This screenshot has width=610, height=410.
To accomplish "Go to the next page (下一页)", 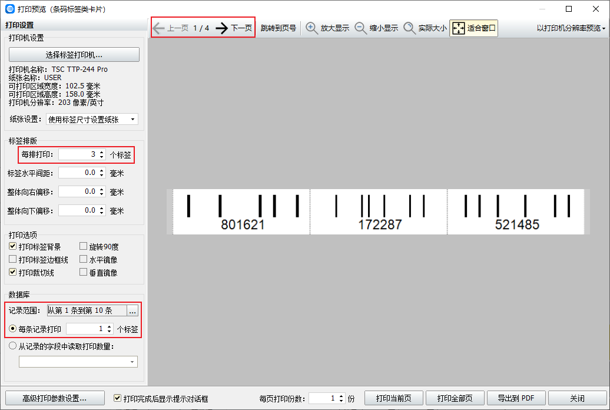I will (234, 28).
